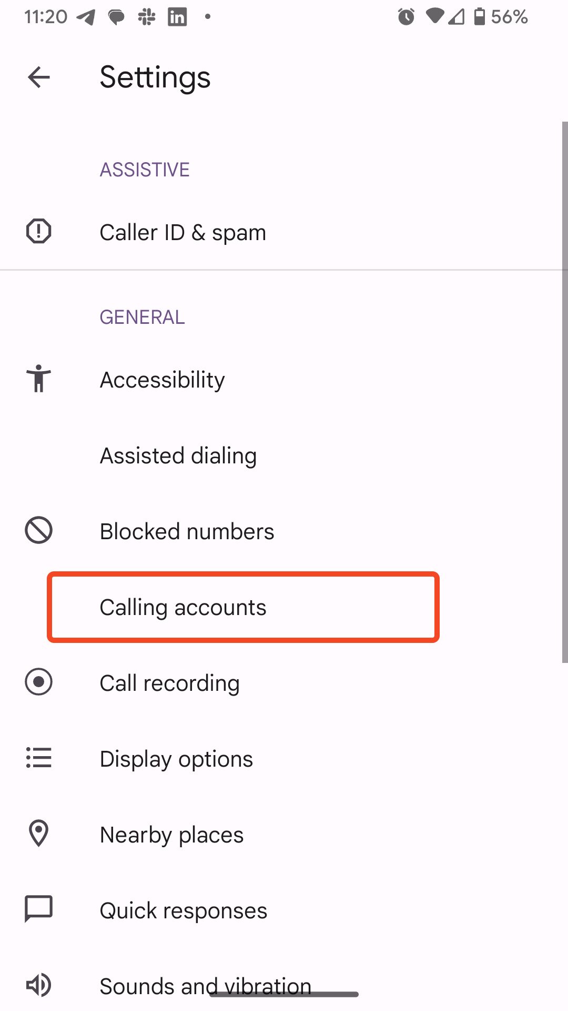Tap the Accessibility person icon
Image resolution: width=568 pixels, height=1011 pixels.
coord(38,379)
